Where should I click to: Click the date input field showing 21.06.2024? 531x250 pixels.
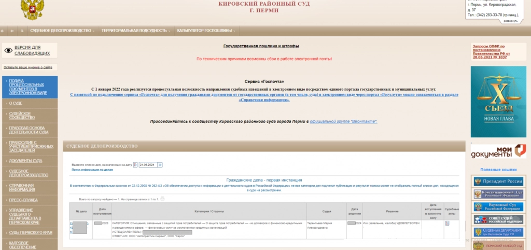(x=148, y=165)
